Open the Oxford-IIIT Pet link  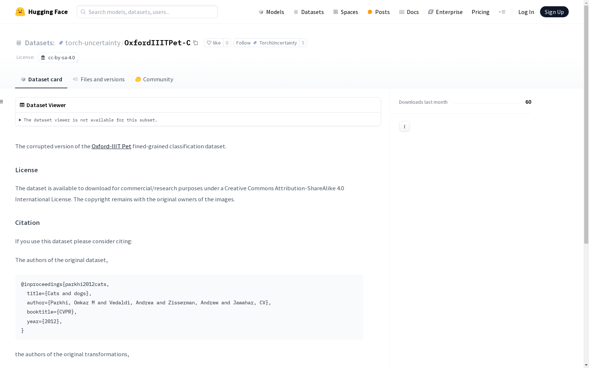pos(111,146)
